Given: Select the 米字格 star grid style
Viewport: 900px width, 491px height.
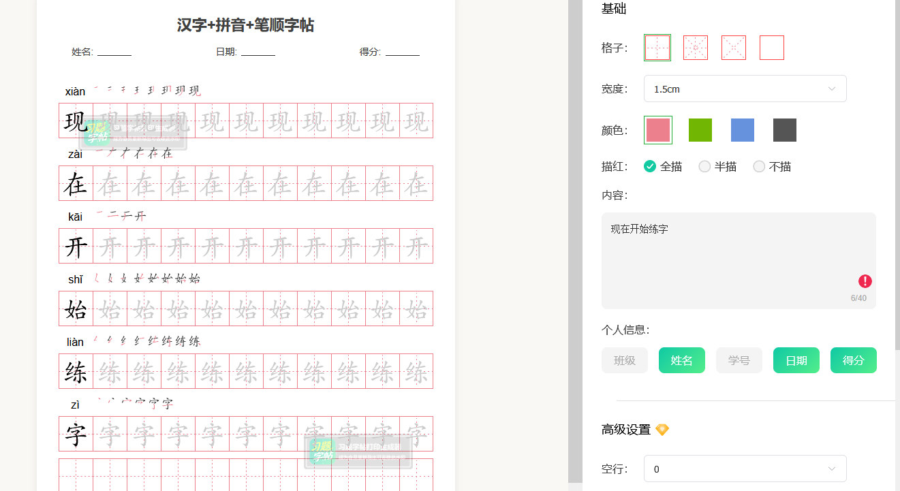Looking at the screenshot, I should [x=696, y=48].
